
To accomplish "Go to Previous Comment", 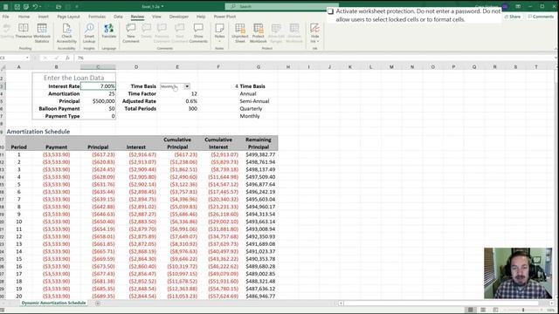I will (162, 33).
